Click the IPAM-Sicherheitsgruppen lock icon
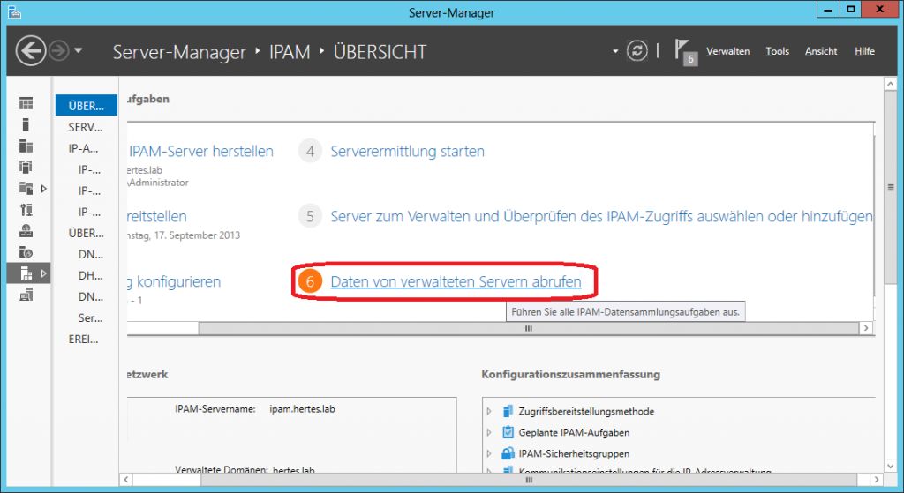Image resolution: width=904 pixels, height=493 pixels. pos(508,453)
